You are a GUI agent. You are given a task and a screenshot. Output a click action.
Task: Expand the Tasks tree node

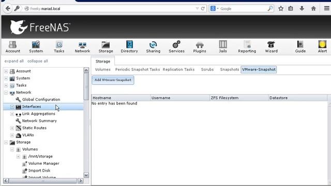pos(6,85)
